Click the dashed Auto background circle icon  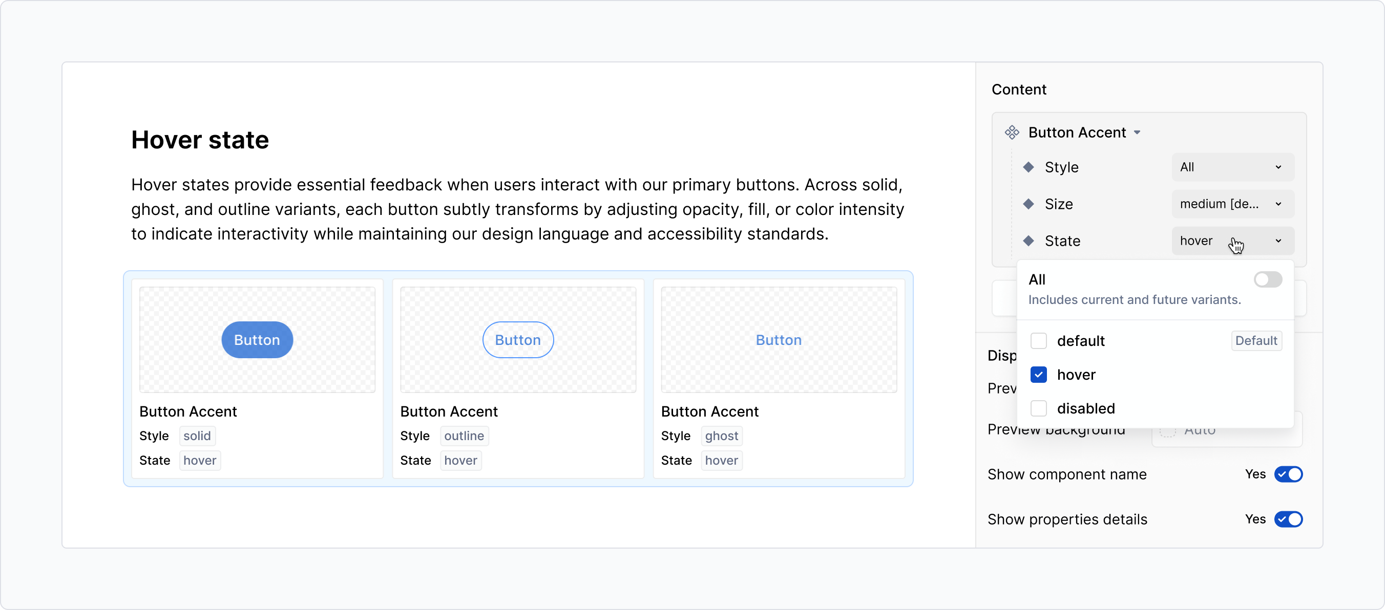pos(1167,431)
